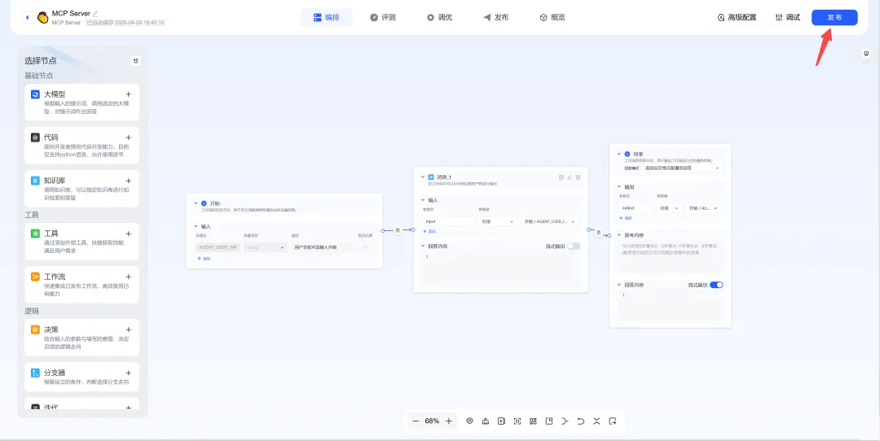Add a 分支器 node with plus
This screenshot has height=441, width=880.
129,373
